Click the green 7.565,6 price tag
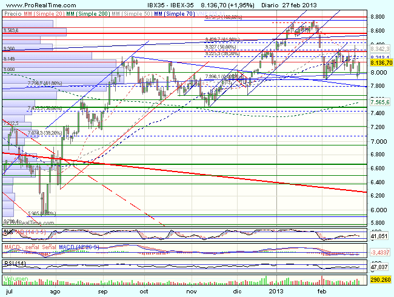 pos(381,102)
